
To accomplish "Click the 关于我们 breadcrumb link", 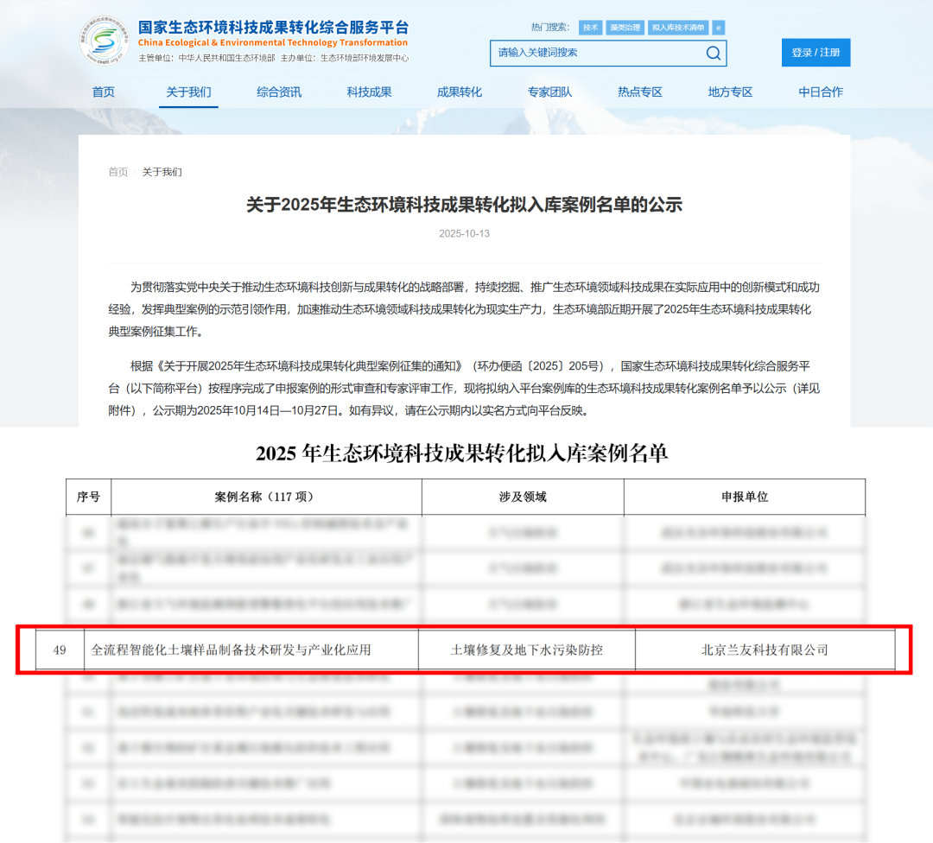I will (x=162, y=172).
